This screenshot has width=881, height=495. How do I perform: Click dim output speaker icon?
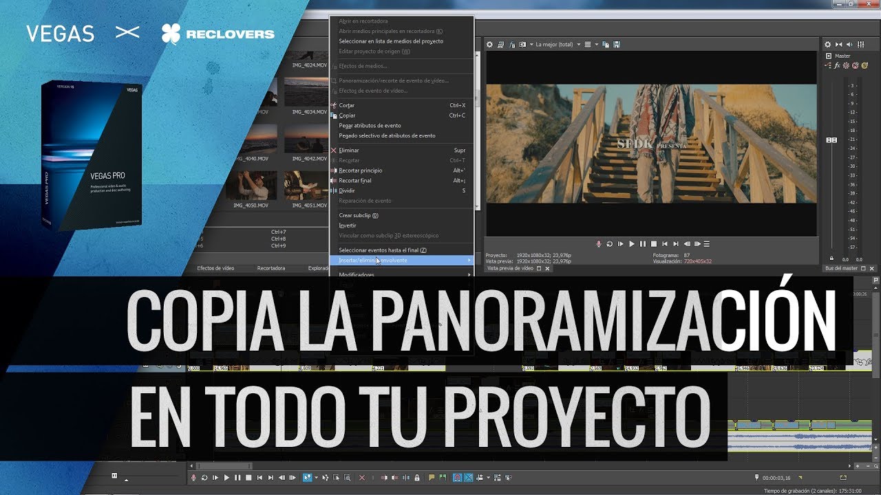849,45
